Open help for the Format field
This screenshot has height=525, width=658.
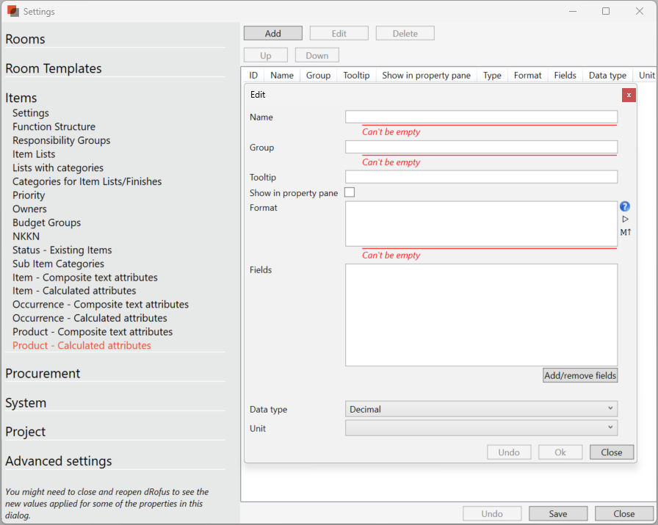click(624, 206)
